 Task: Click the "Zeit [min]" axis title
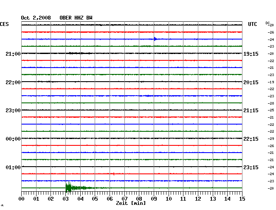[x=131, y=203]
